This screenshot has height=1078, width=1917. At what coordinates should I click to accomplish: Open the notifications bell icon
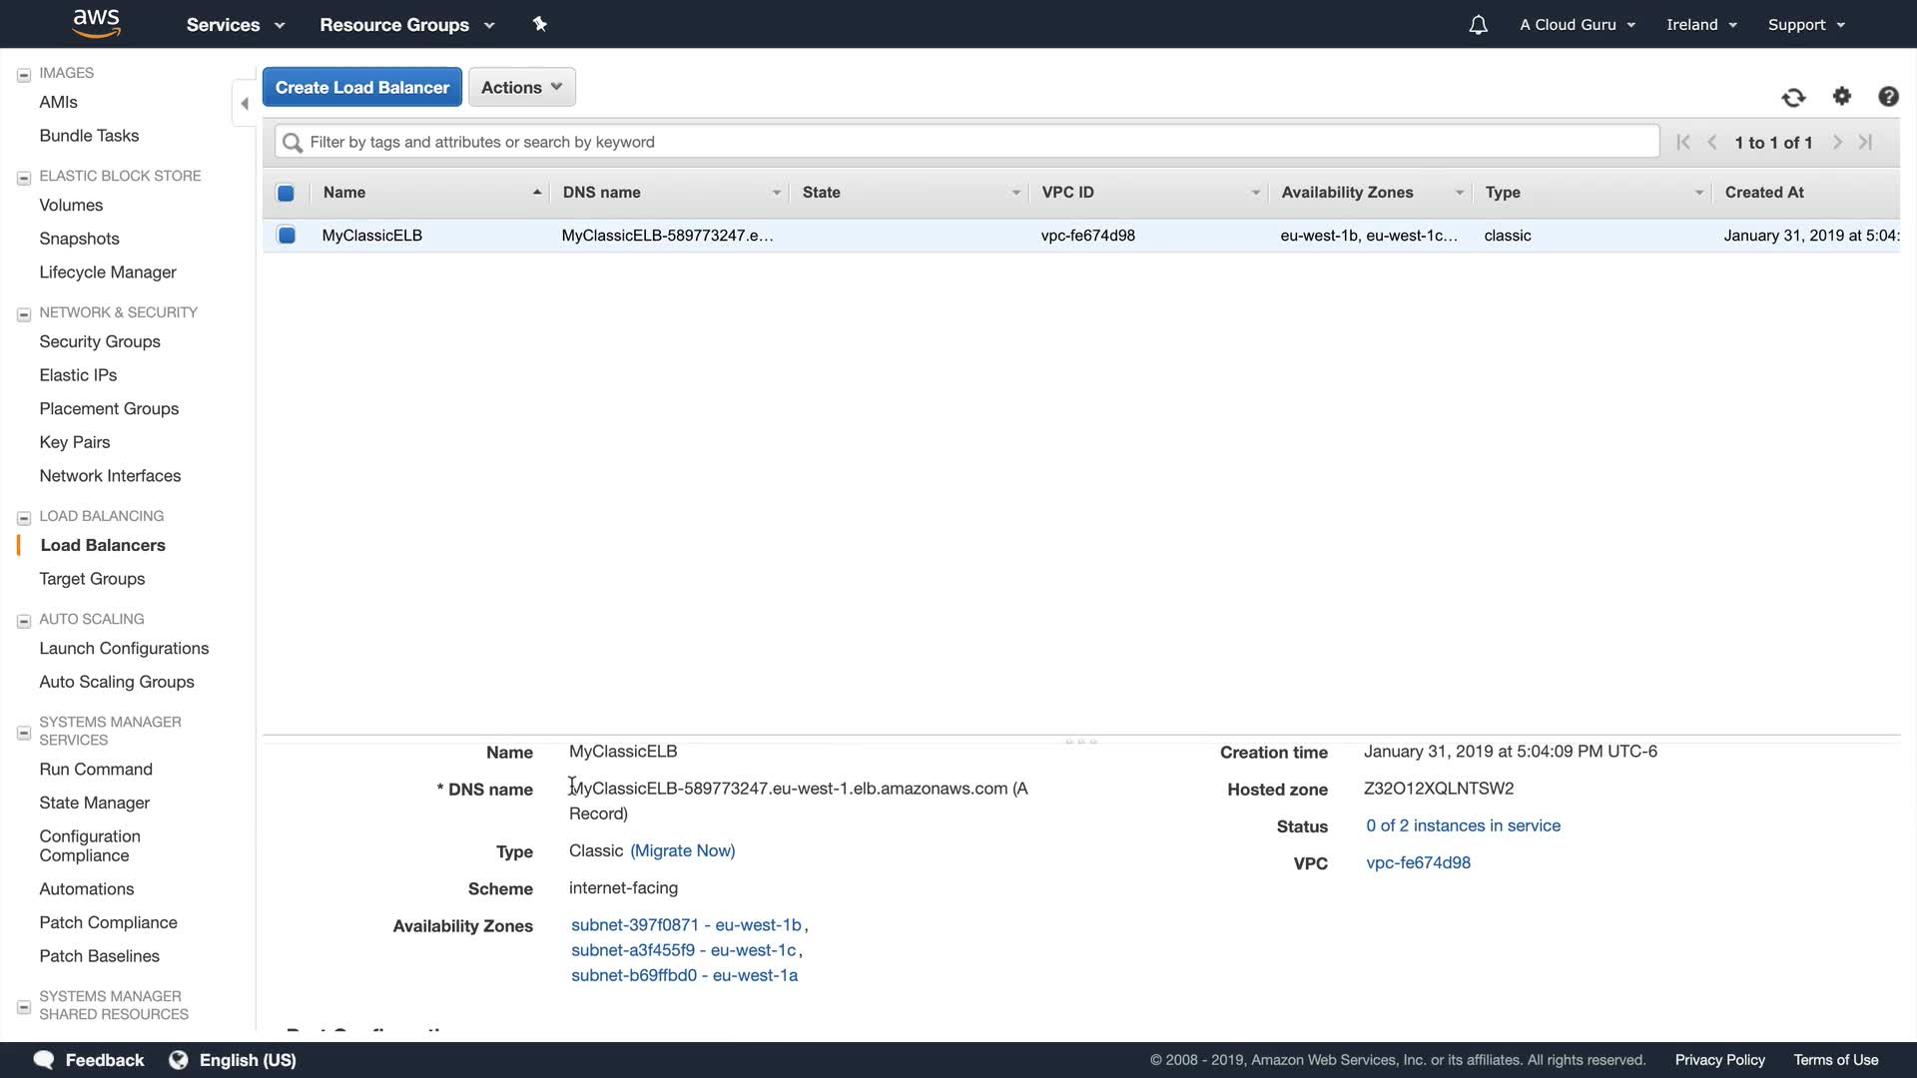1478,25
